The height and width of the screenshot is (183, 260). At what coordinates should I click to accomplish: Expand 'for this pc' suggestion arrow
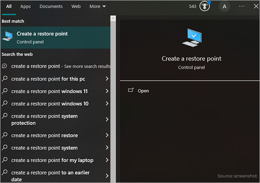pos(107,78)
